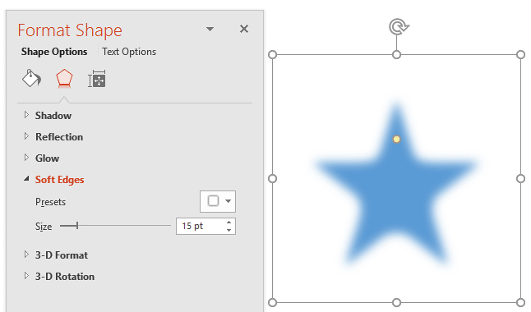Click the yellow adjustment handle on star

point(396,139)
